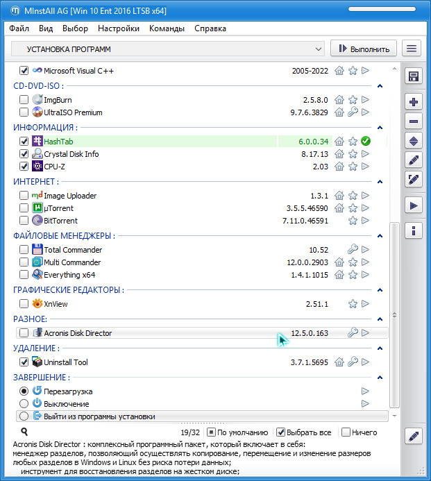The height and width of the screenshot is (481, 431).
Task: Enable the ImgBurn checkbox
Action: click(x=24, y=100)
